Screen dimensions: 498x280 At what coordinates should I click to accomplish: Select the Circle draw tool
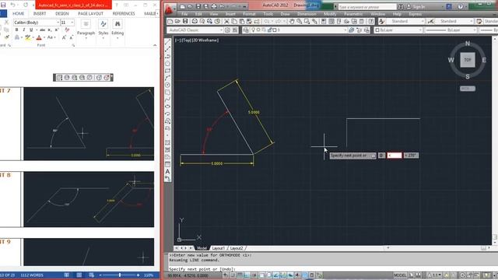pyautogui.click(x=168, y=85)
